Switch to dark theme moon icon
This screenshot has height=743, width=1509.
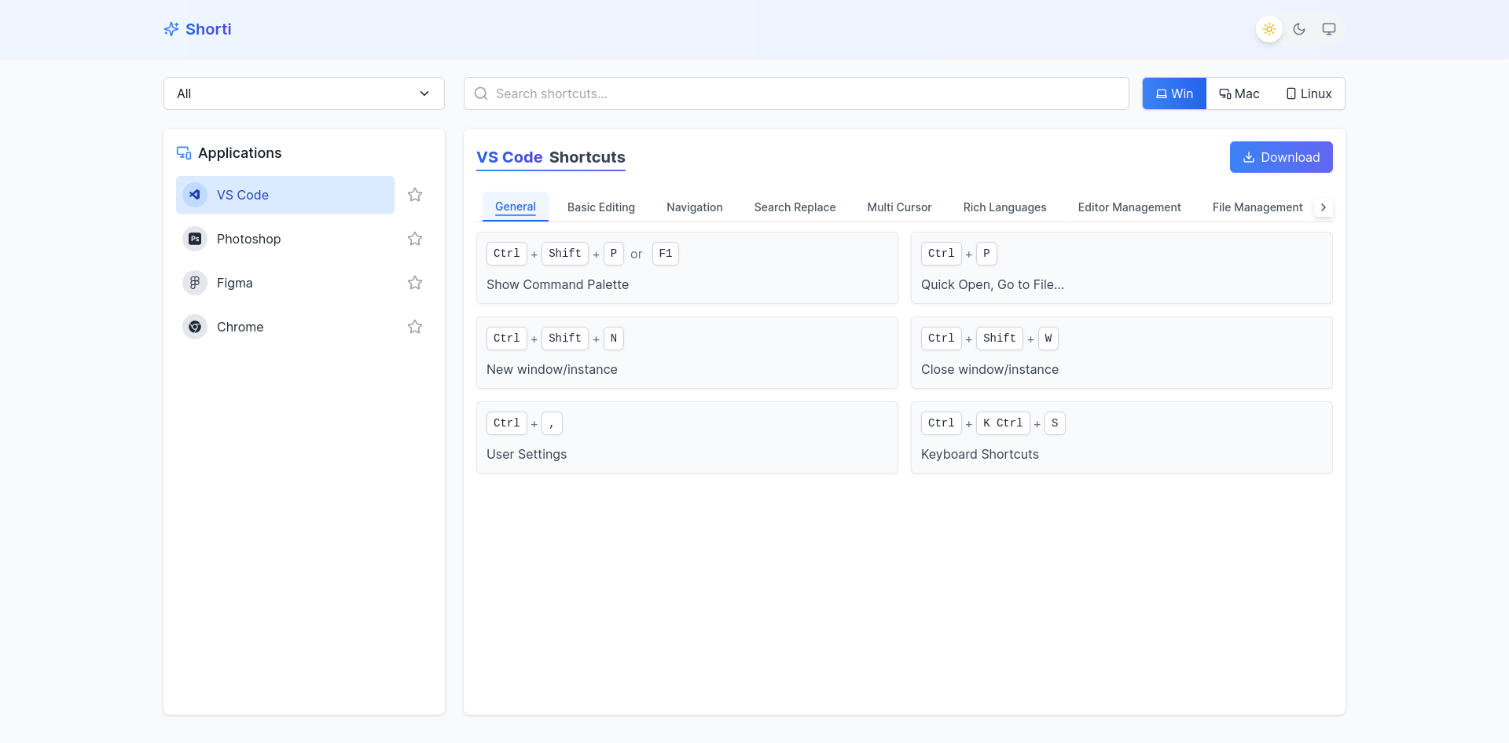1299,29
